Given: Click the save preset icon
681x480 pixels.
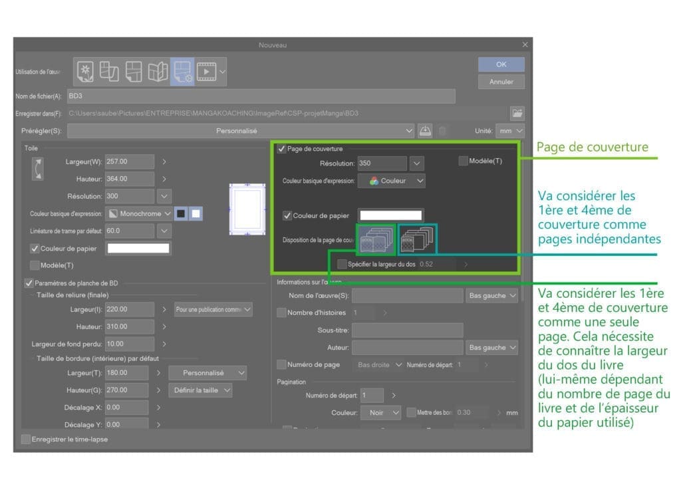Looking at the screenshot, I should tap(425, 130).
